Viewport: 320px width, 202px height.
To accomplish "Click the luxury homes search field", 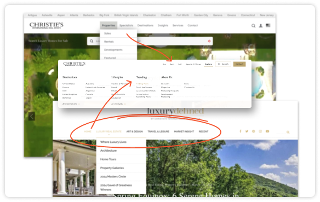I will [150, 41].
